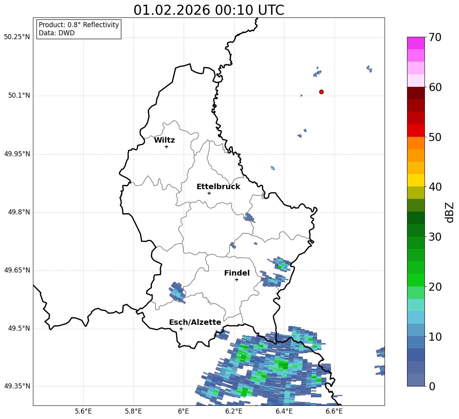Click the 50.25°N latitude label

click(17, 37)
